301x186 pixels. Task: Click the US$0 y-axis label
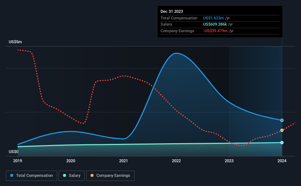click(14, 152)
